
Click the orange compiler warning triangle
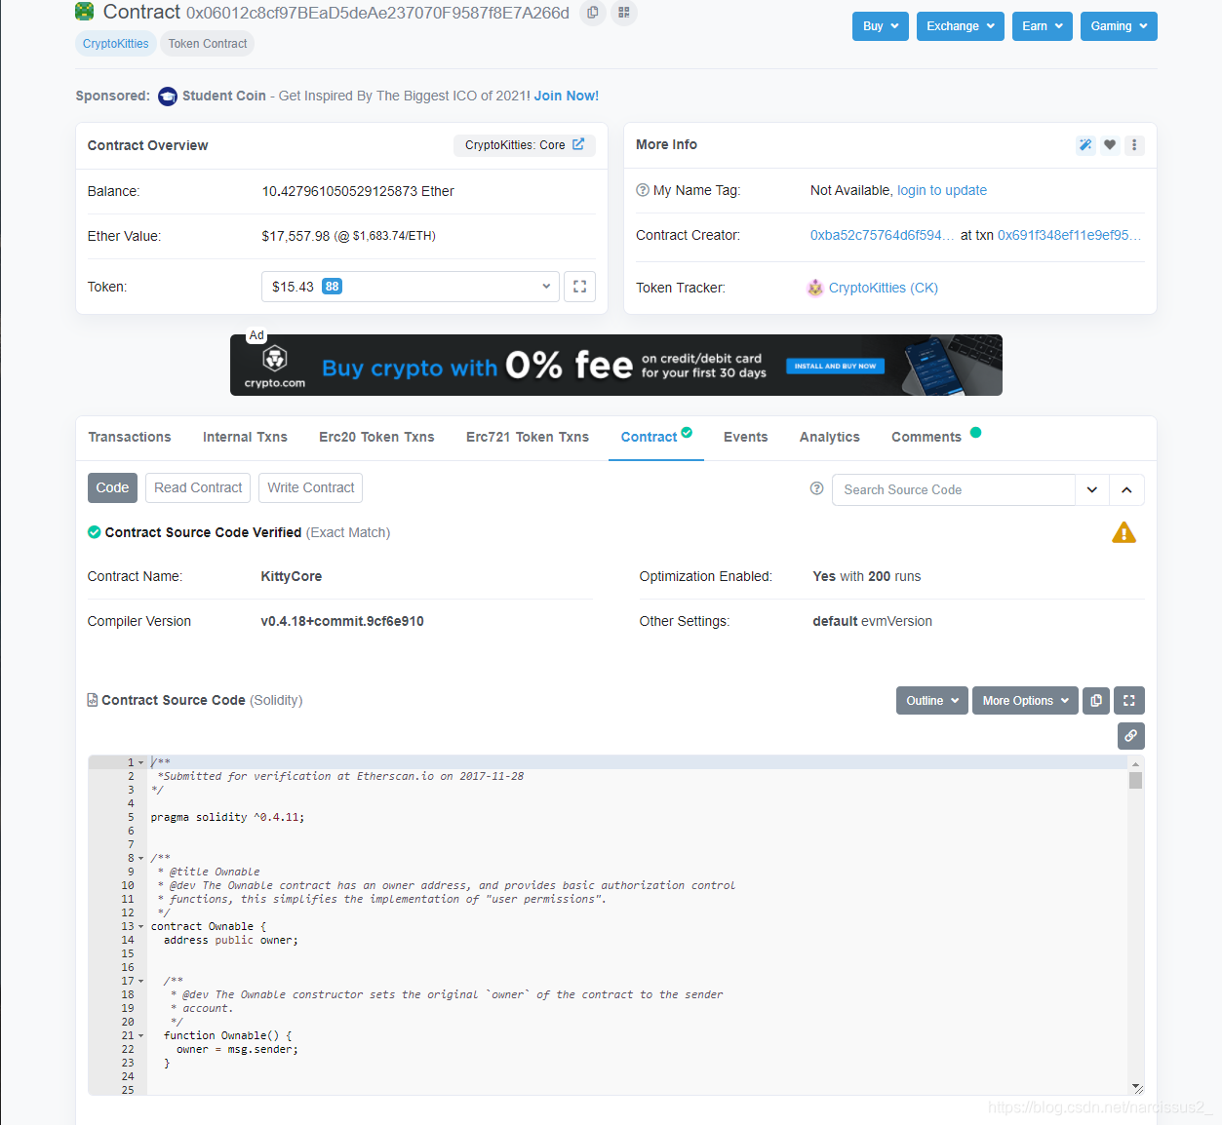click(1123, 533)
